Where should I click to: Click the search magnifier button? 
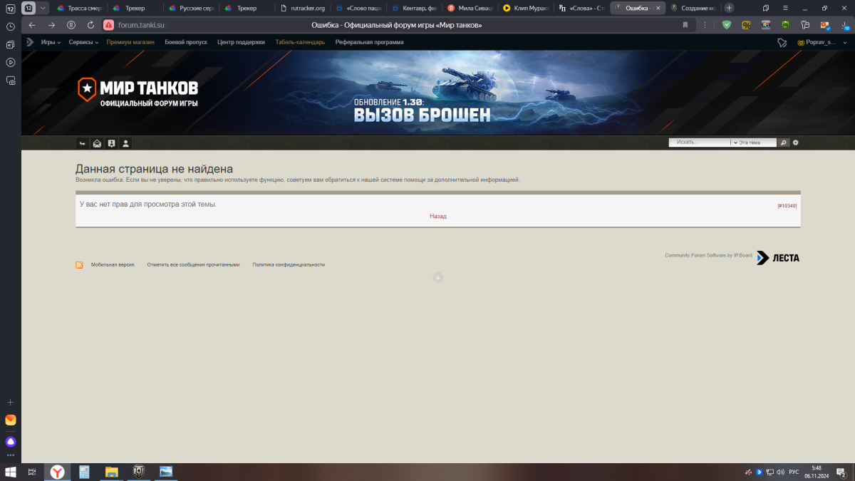(x=784, y=143)
